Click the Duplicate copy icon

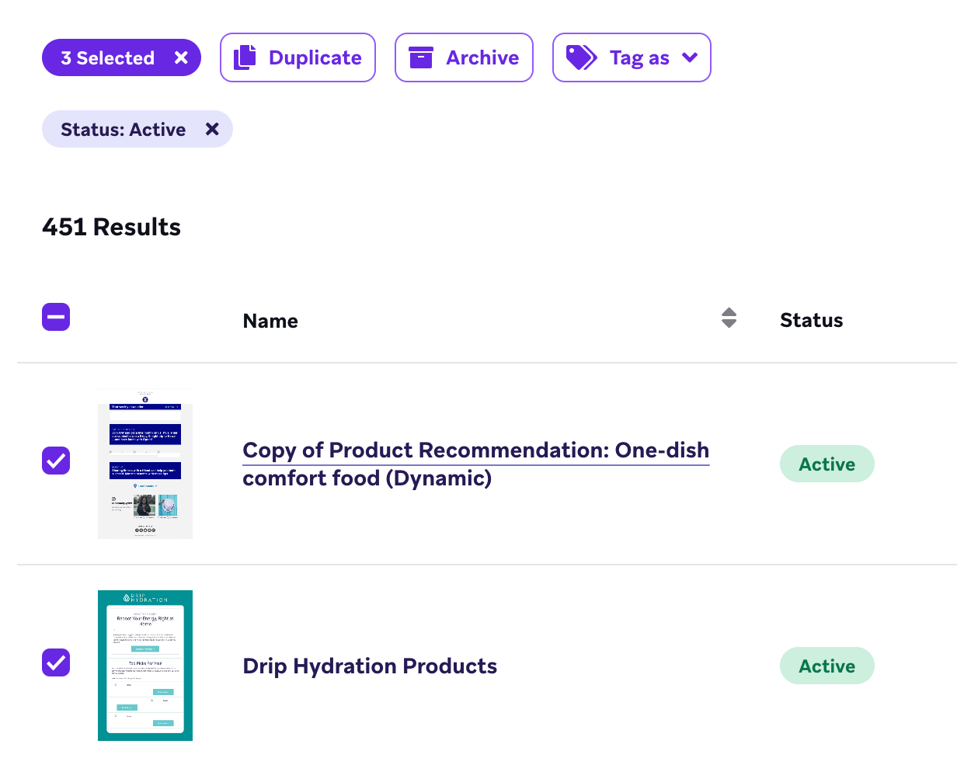(245, 57)
